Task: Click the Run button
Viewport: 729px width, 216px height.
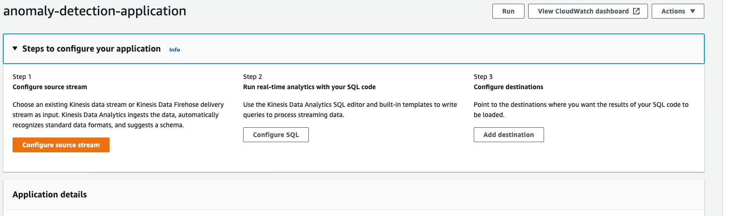Action: point(508,11)
